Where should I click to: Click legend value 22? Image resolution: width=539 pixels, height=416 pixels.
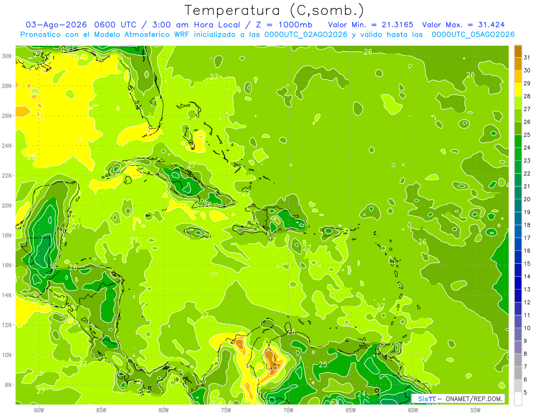click(527, 173)
